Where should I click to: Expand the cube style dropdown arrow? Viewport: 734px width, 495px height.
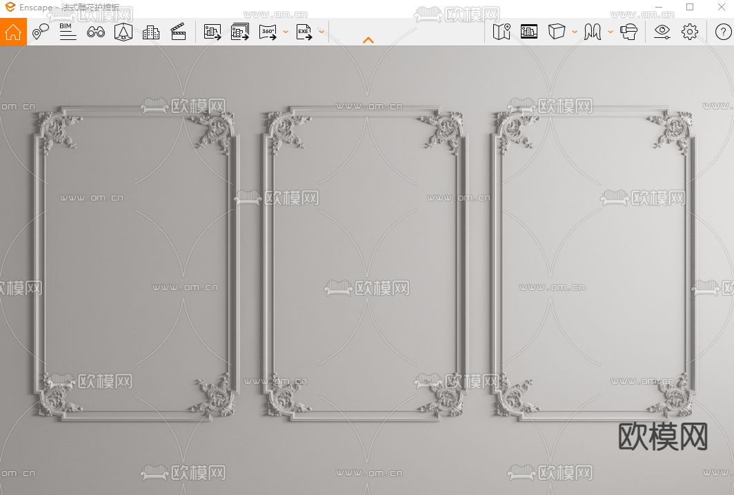point(575,32)
